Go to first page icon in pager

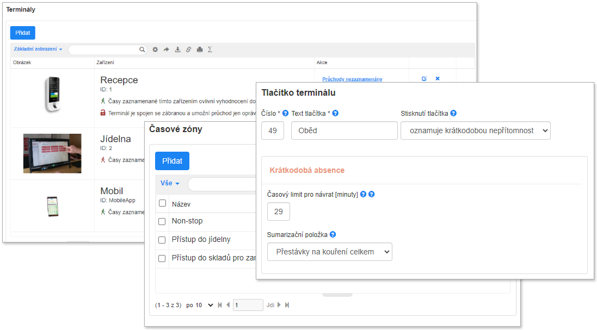[220, 305]
